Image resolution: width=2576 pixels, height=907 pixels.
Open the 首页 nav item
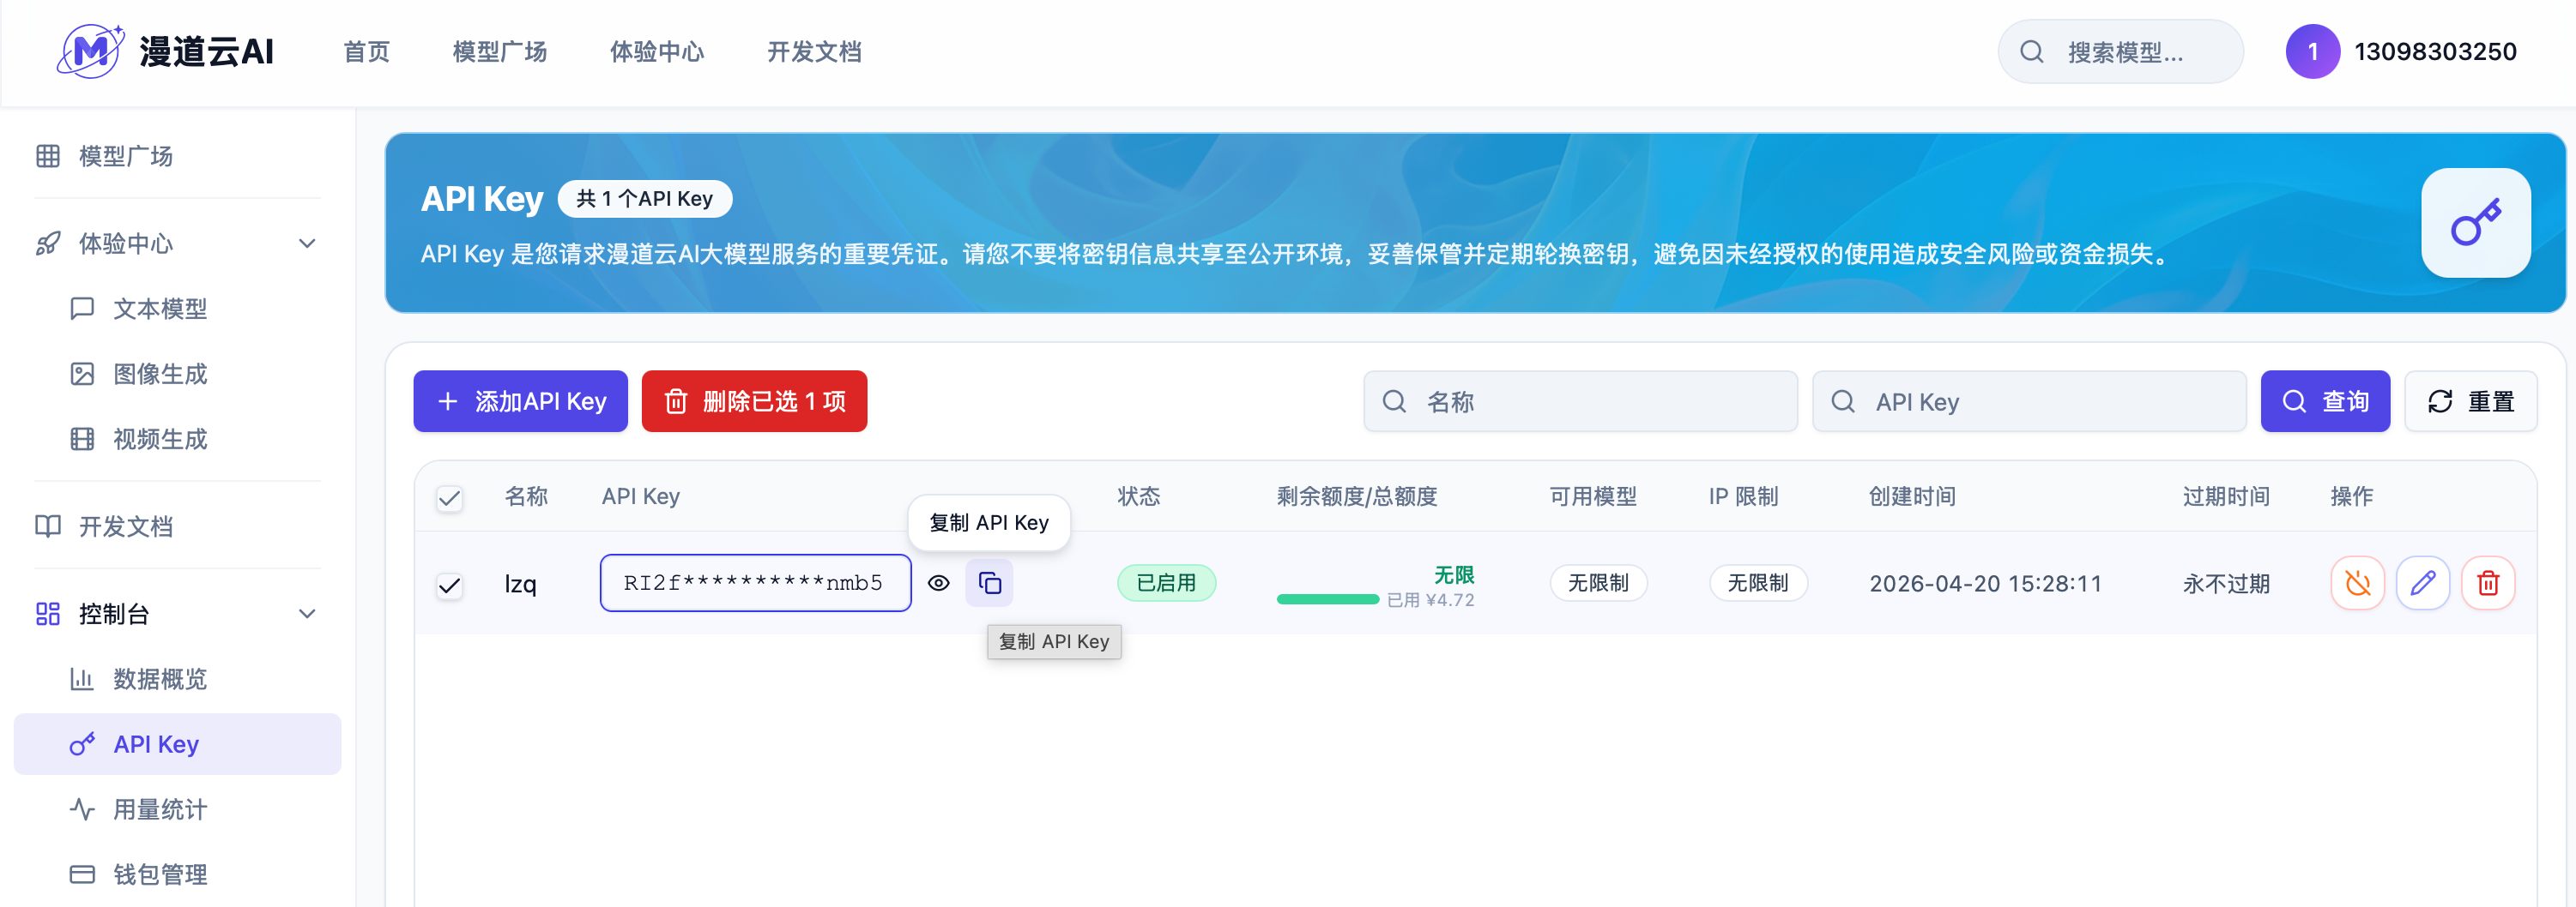(366, 52)
